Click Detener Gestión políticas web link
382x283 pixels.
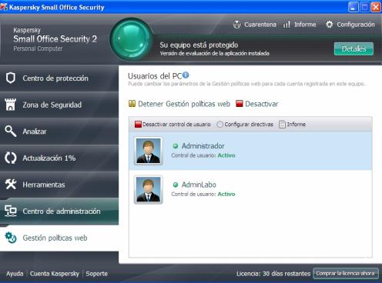coord(184,104)
